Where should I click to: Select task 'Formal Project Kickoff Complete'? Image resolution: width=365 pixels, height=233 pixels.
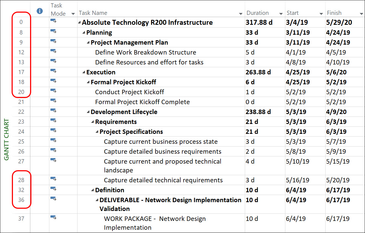point(142,102)
